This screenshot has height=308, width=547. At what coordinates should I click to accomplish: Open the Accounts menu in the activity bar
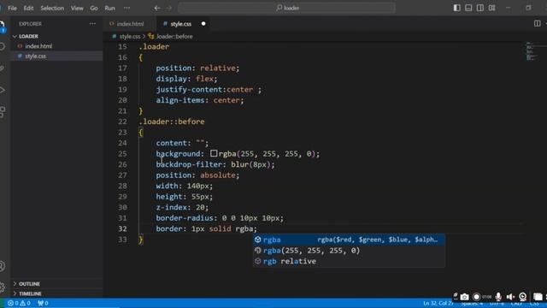(x=2, y=266)
